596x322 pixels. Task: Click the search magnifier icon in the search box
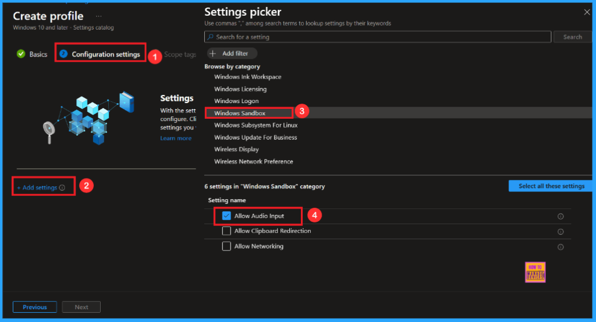(210, 37)
